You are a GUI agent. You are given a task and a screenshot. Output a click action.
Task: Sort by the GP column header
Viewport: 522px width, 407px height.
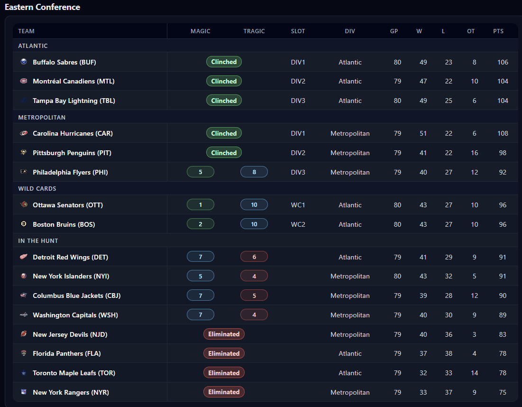pos(394,31)
